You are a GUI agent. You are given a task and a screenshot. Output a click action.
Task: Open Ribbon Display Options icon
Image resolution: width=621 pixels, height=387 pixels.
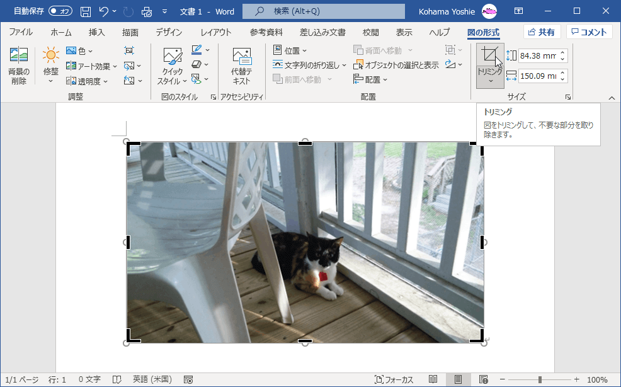click(x=518, y=11)
